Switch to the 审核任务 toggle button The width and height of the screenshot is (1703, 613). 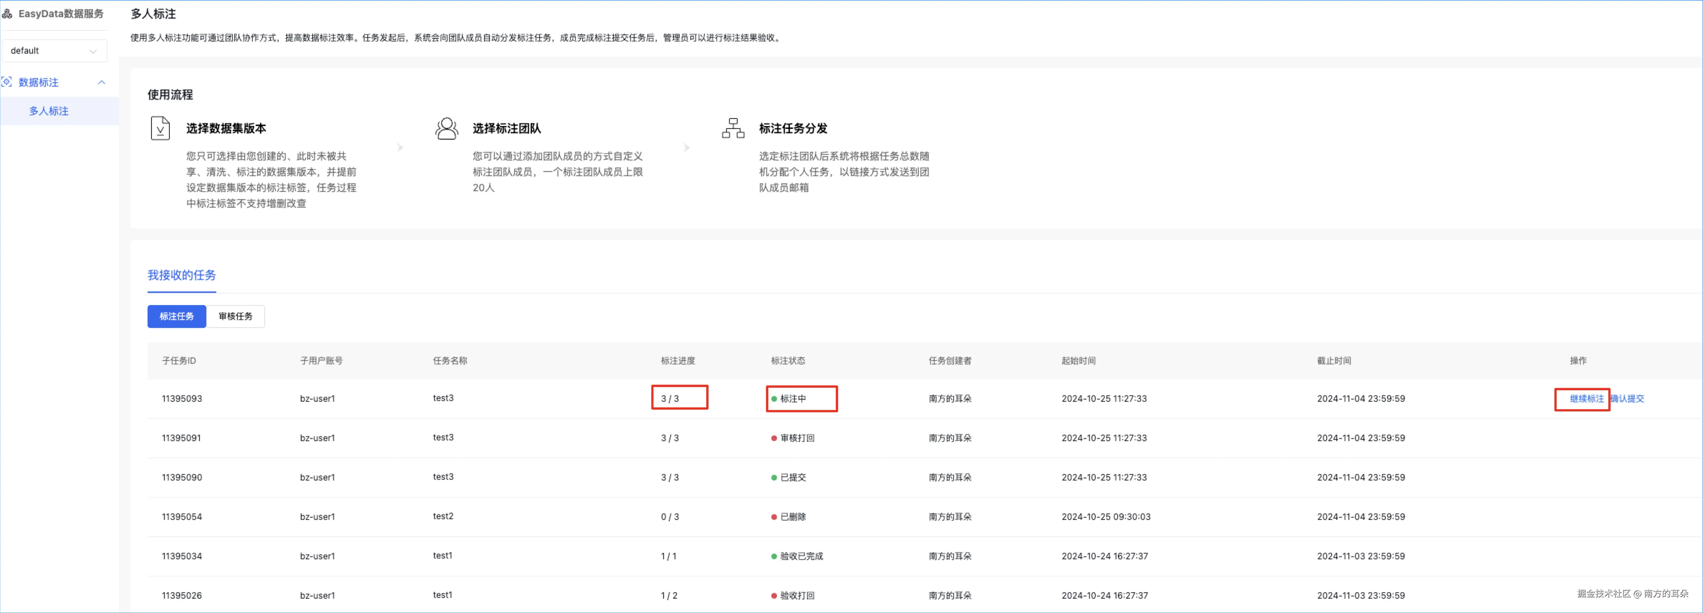pyautogui.click(x=235, y=316)
